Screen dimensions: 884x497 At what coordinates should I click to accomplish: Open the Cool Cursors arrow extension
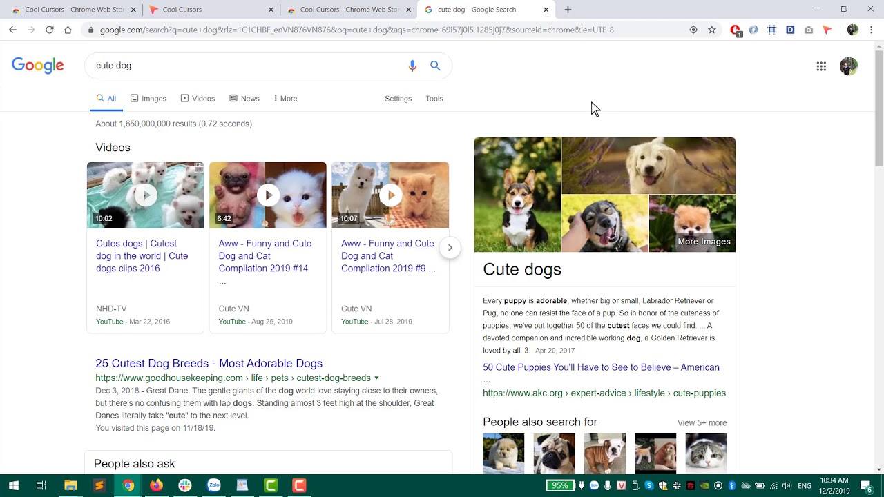pyautogui.click(x=827, y=30)
